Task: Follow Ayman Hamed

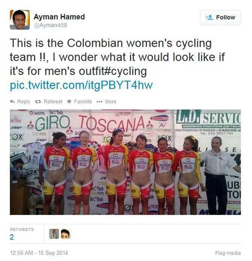Action: [x=220, y=17]
